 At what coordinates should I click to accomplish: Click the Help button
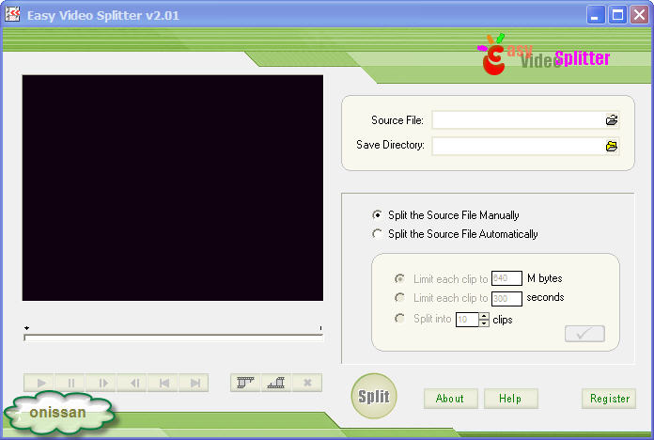pos(510,399)
